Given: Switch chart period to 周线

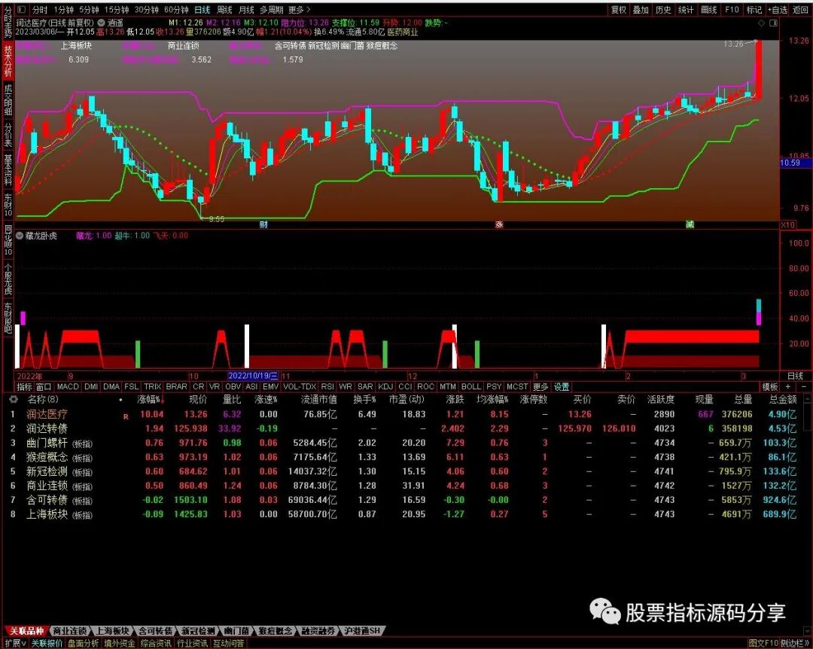Looking at the screenshot, I should 224,10.
